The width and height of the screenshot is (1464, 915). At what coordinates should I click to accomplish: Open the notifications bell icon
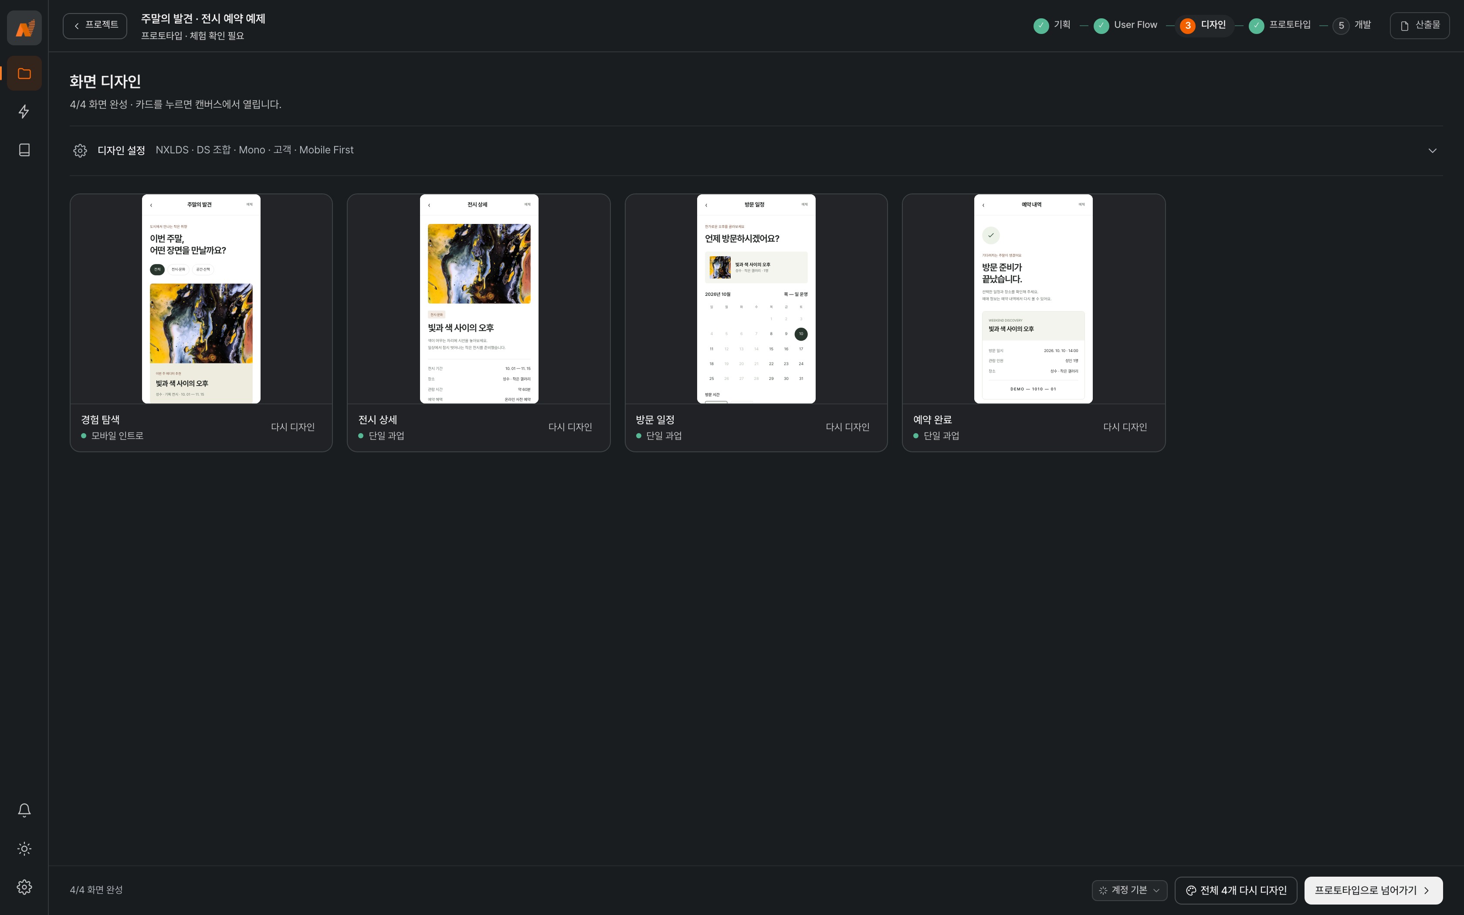[24, 810]
